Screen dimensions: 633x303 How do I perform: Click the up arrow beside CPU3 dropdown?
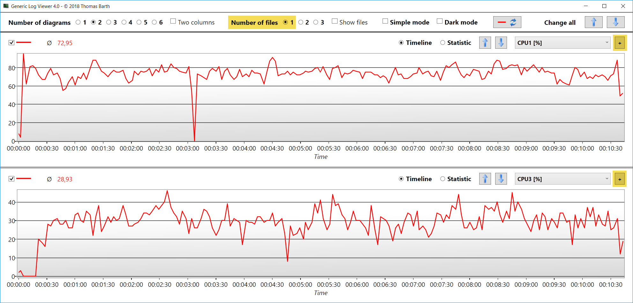coord(485,179)
